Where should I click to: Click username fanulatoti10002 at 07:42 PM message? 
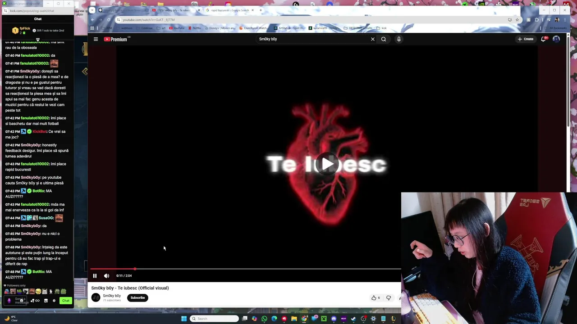(35, 118)
